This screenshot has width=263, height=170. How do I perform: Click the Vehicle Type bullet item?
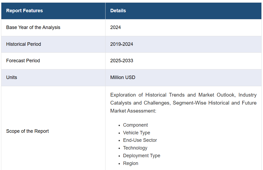(136, 133)
